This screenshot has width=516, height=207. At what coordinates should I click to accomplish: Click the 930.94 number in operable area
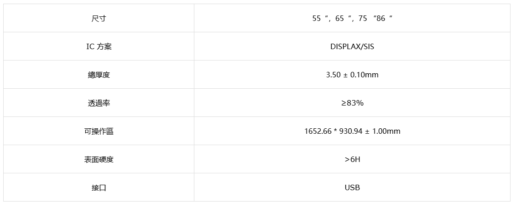click(x=351, y=131)
